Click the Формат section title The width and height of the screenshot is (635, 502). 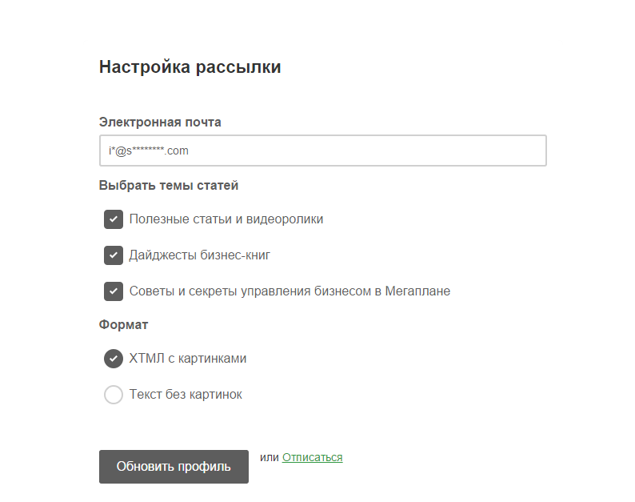pos(124,325)
